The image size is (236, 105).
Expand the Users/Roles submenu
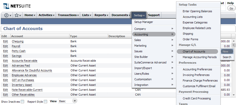pos(154,74)
